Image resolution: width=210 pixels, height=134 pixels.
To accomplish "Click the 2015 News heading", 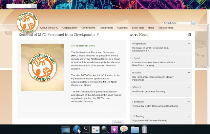I will tap(139, 35).
